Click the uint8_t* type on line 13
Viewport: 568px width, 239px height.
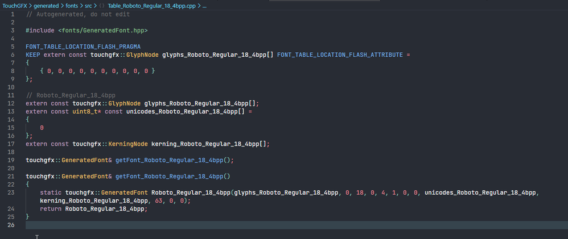coord(87,111)
